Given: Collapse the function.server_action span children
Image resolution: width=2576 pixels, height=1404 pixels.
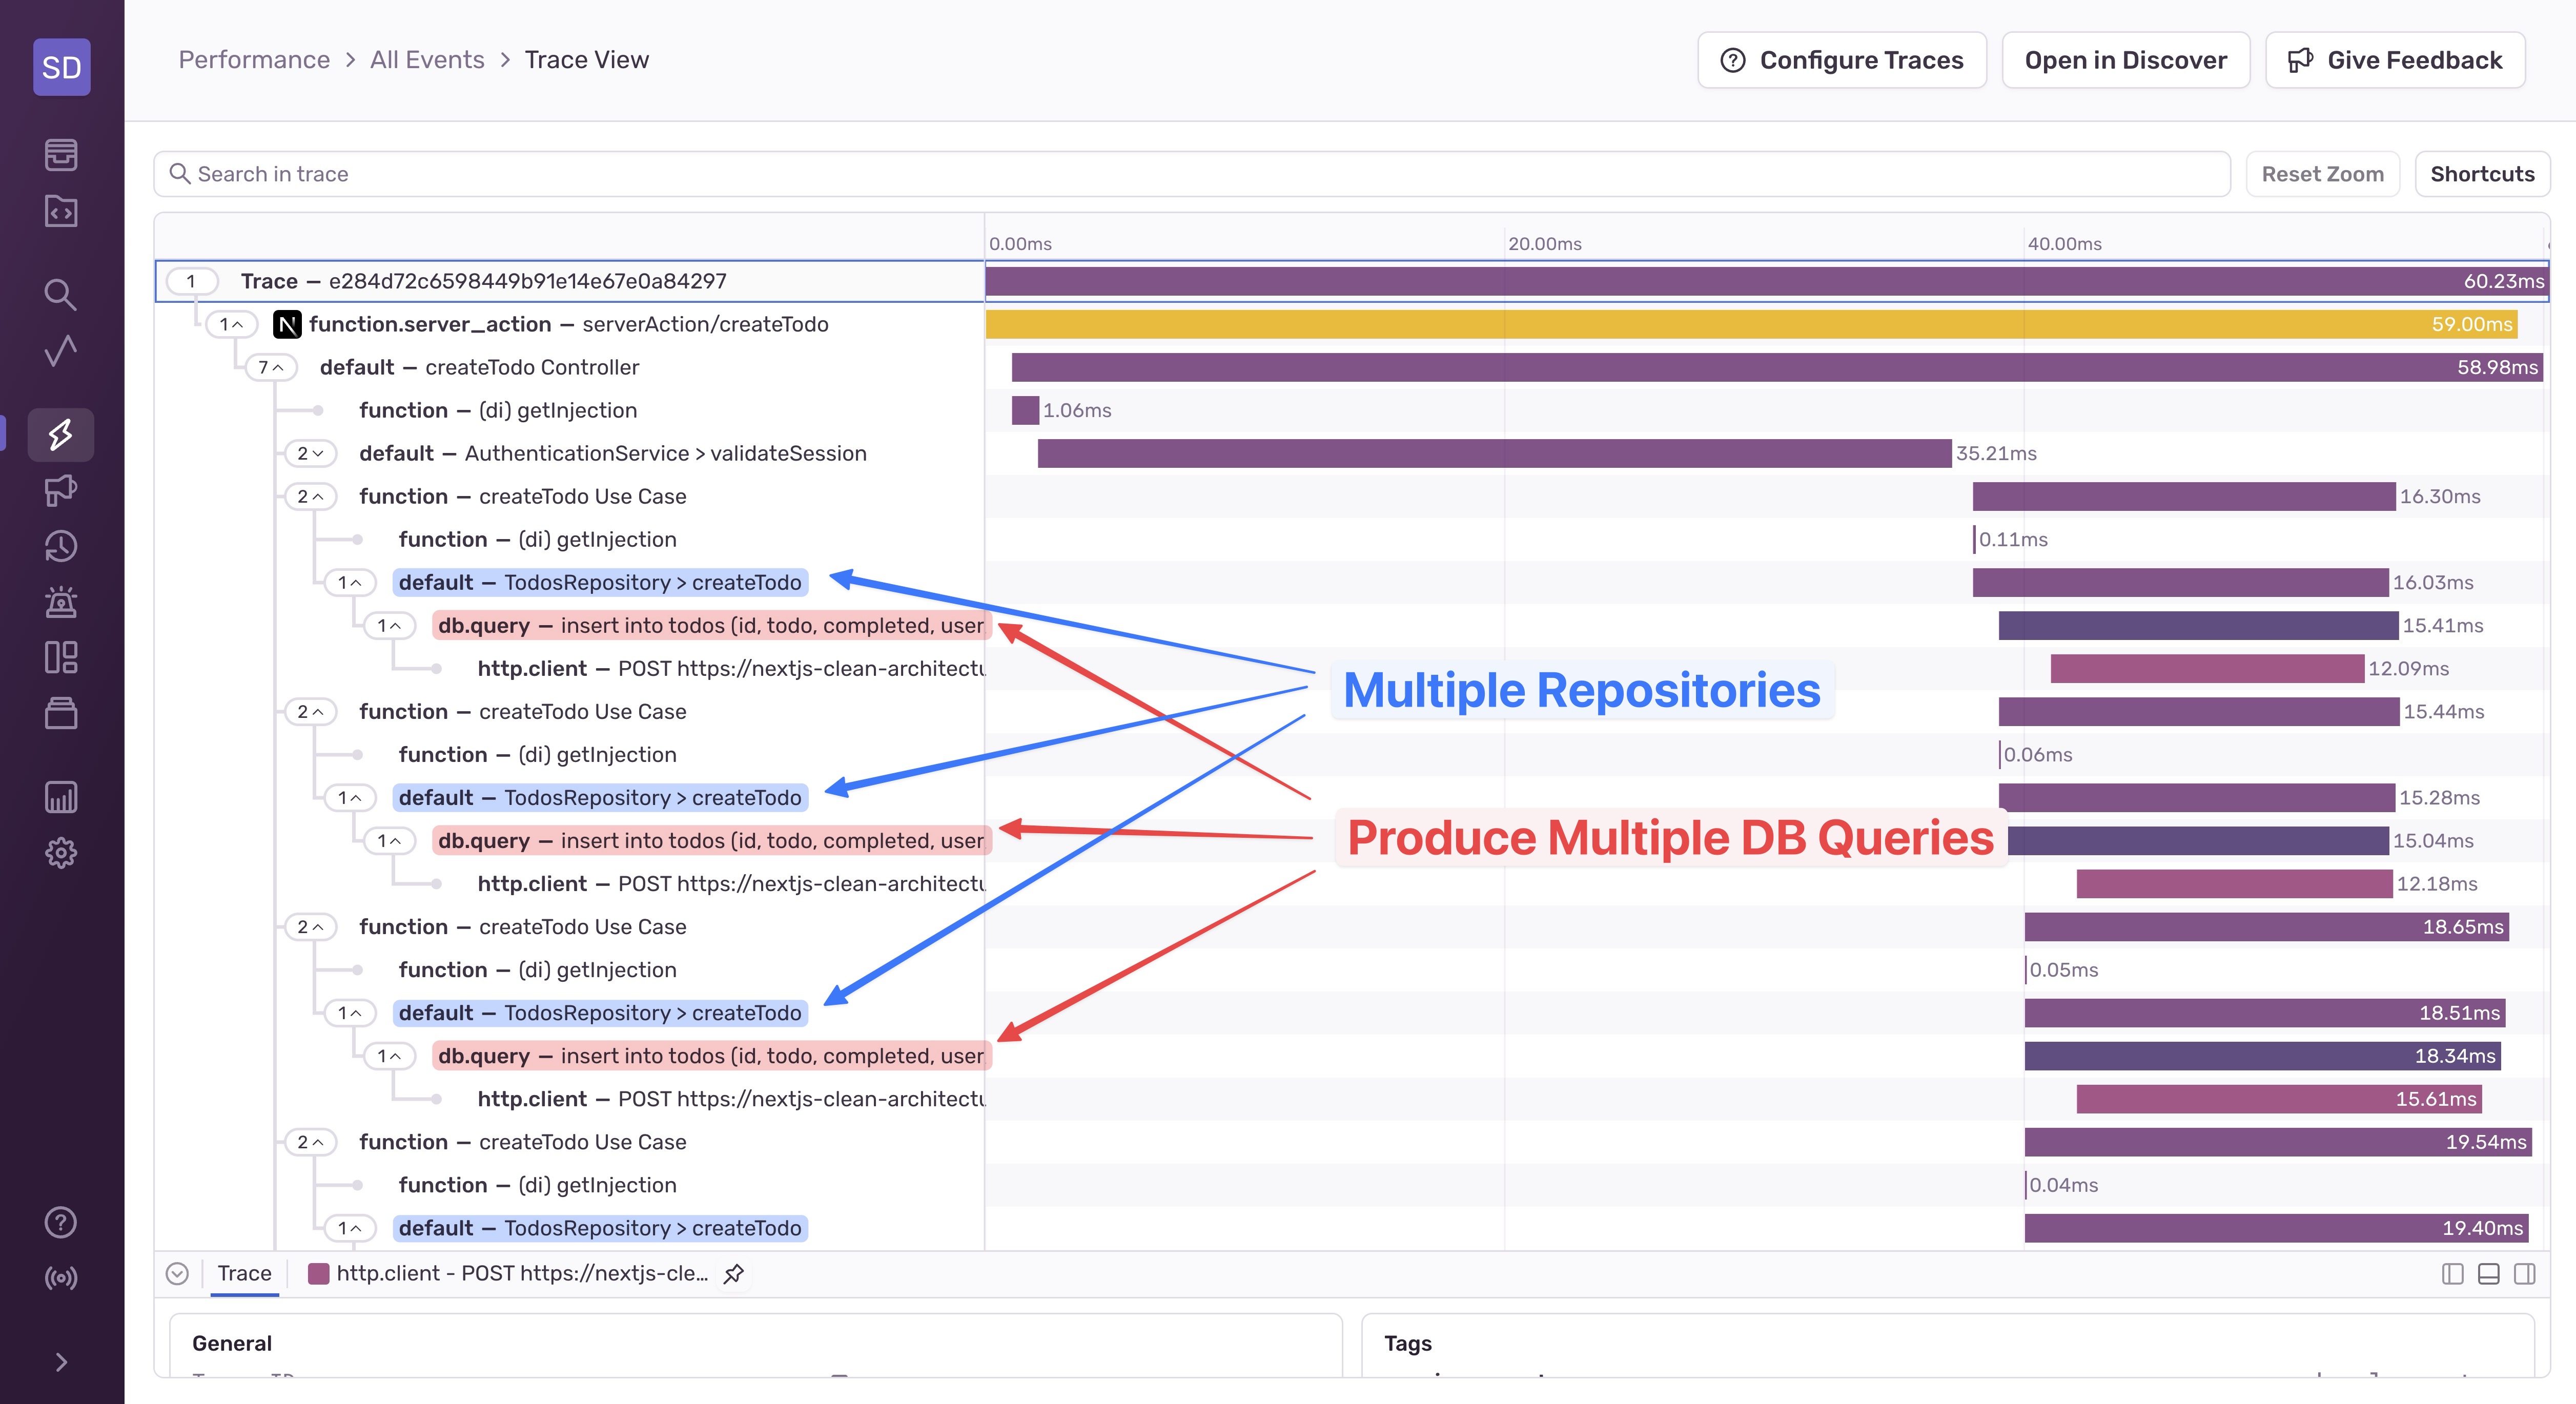Looking at the screenshot, I should point(232,324).
